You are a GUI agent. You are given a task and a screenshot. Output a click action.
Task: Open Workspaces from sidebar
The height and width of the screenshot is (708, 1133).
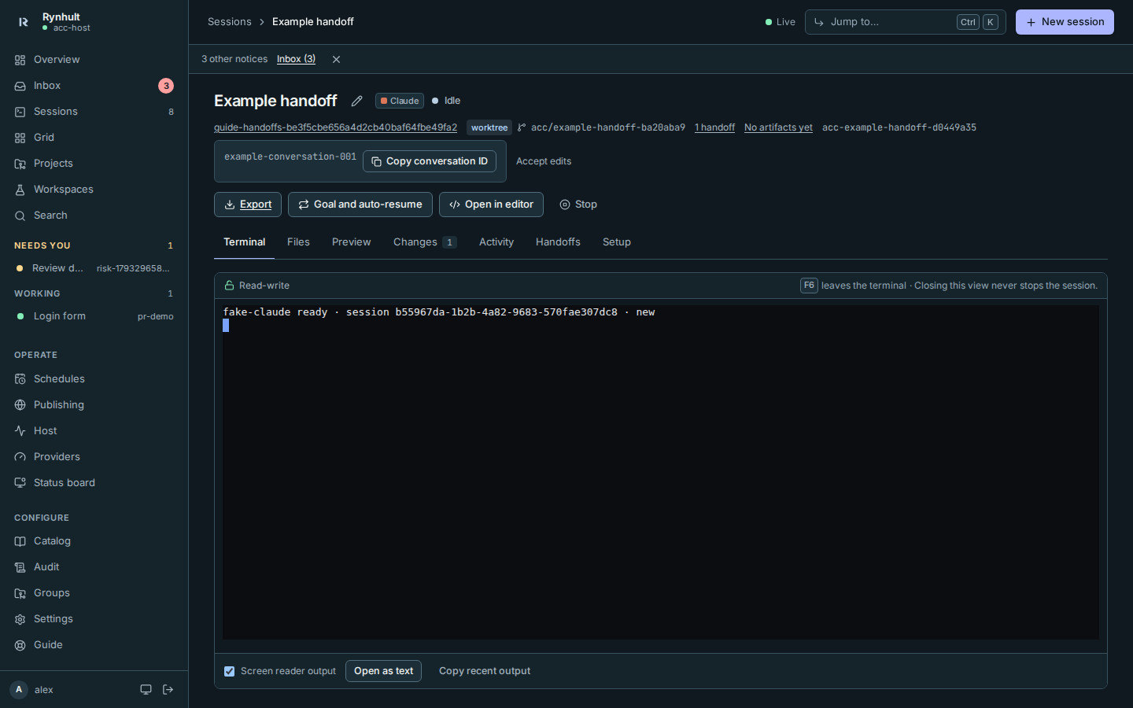[x=94, y=190]
